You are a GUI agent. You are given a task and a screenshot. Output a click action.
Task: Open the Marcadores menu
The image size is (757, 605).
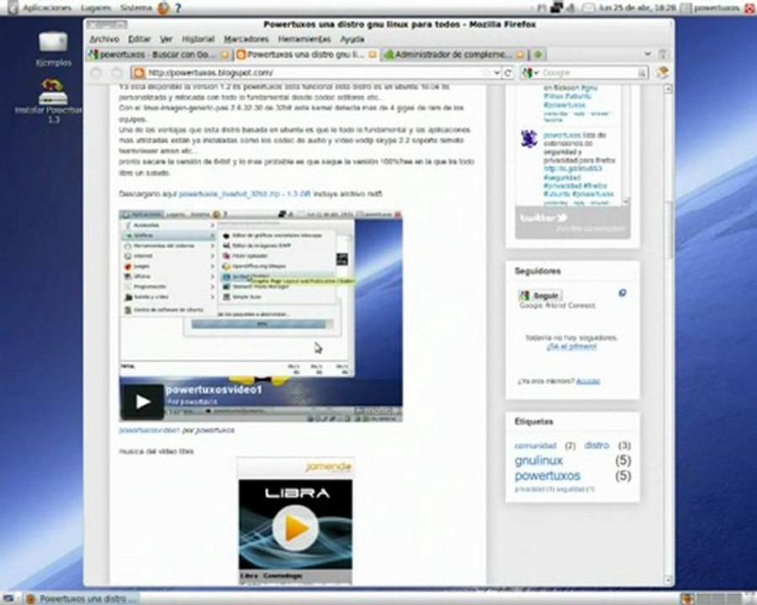click(x=246, y=39)
